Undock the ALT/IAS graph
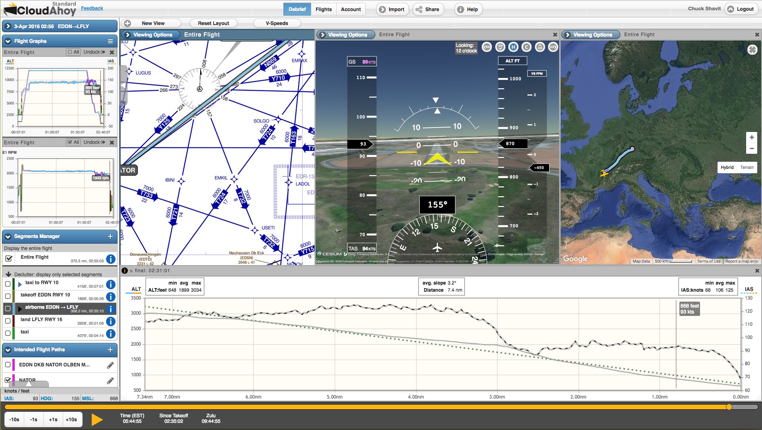 pos(95,52)
